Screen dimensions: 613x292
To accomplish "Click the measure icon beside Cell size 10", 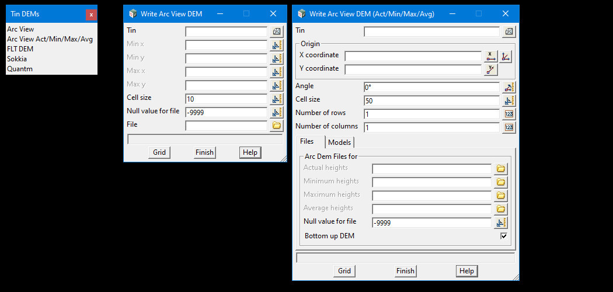I will pyautogui.click(x=276, y=99).
